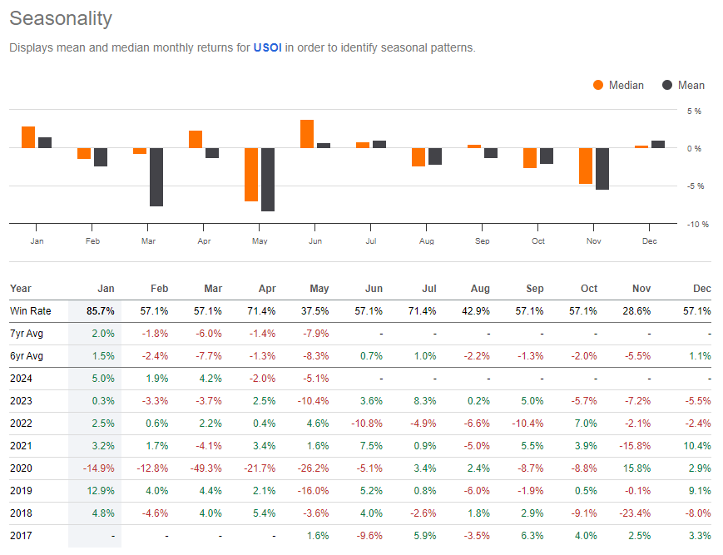Open the USOI symbol link
This screenshot has height=555, width=723.
[x=266, y=47]
